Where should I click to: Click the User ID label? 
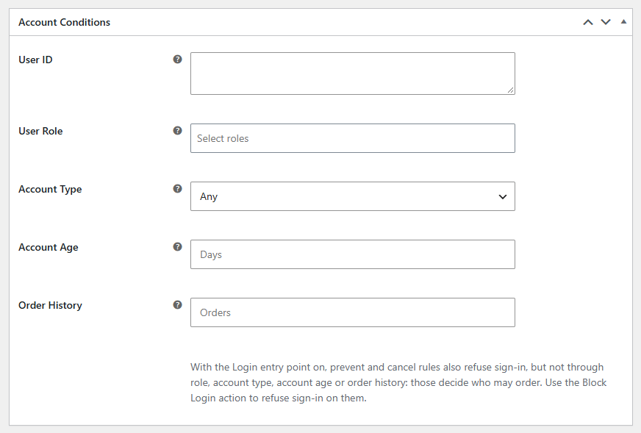[35, 60]
